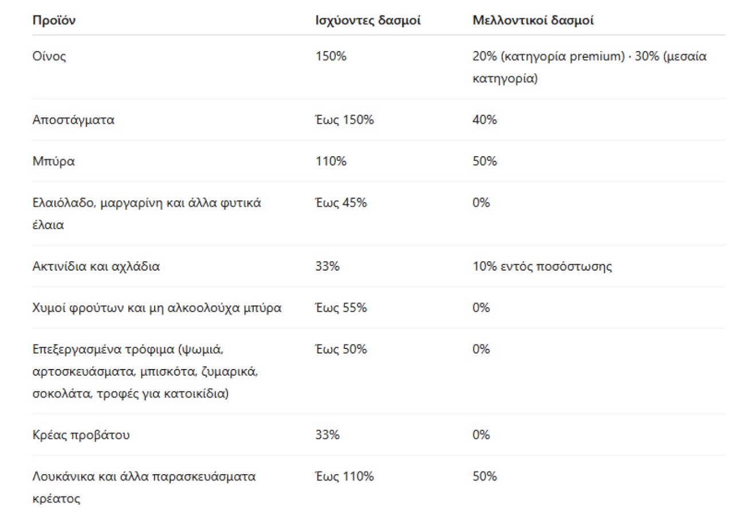
Task: Click the Ακτινίδια και αχλάδια row label
Action: point(96,267)
